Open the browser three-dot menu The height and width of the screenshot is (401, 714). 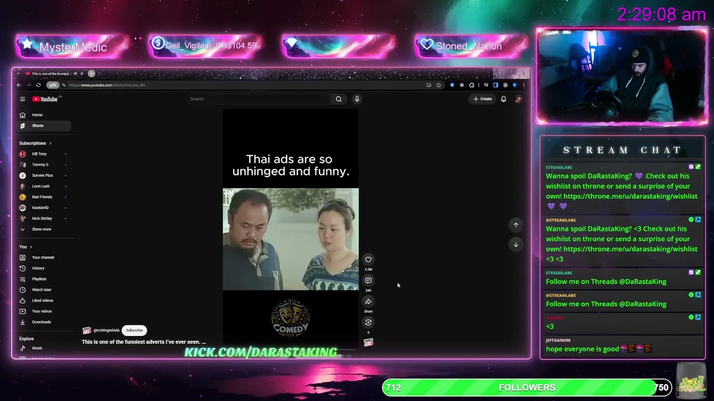[523, 85]
